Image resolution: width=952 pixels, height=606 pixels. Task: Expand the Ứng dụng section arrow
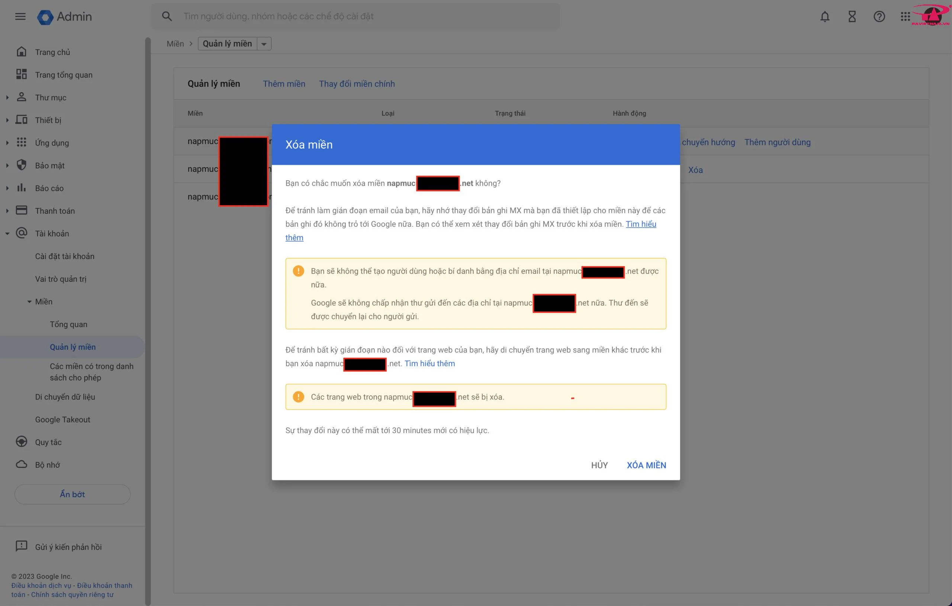tap(7, 143)
